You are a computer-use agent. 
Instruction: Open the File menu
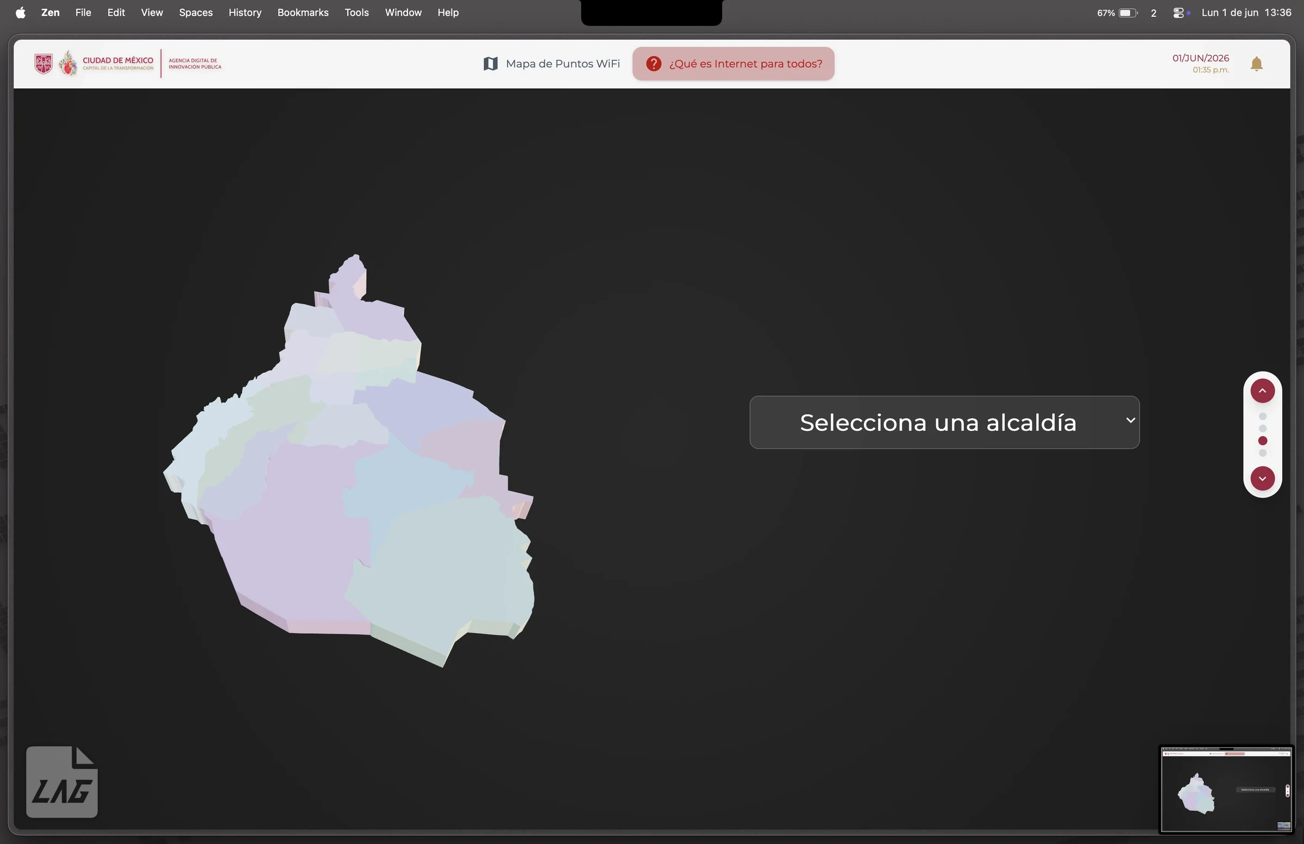tap(83, 12)
